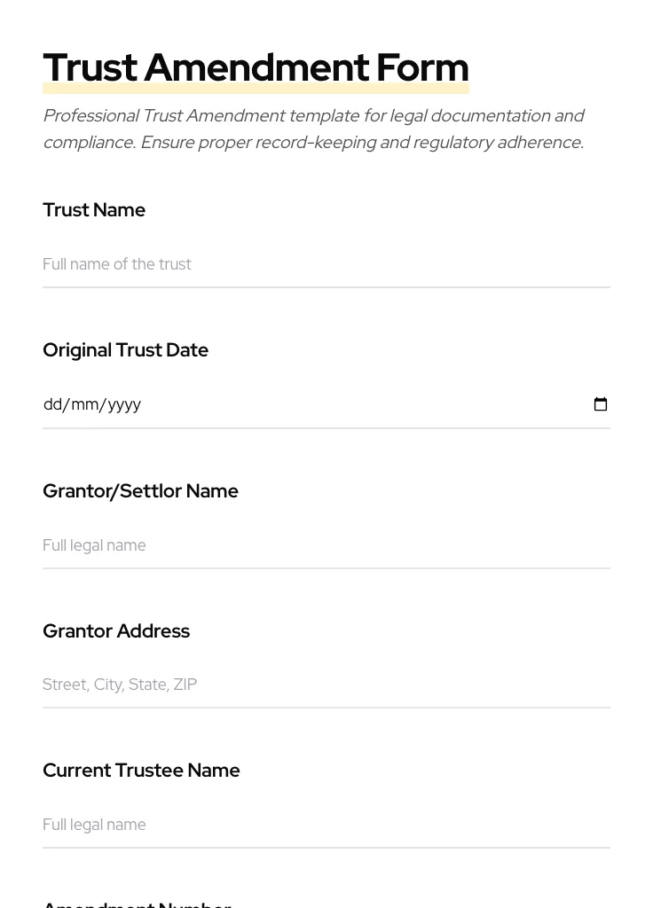
Task: Click the Amendment Number heading
Action: [x=137, y=903]
